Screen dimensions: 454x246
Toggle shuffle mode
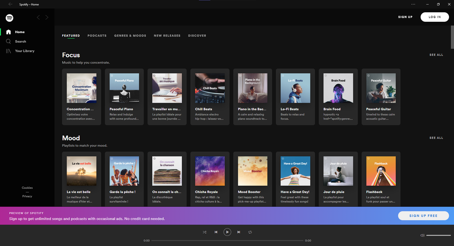(x=205, y=232)
